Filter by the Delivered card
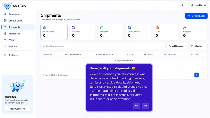The width and height of the screenshot is (210, 118). [x=111, y=32]
